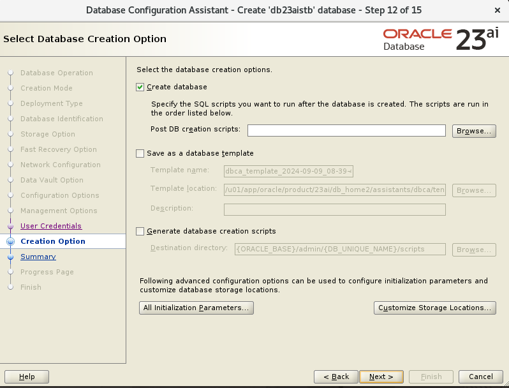
Task: Browse for post DB creation scripts
Action: [474, 131]
